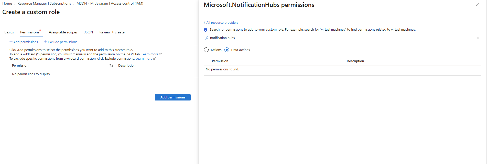Click the + Add permissions toolbar link
This screenshot has height=164, width=487.
coord(24,42)
